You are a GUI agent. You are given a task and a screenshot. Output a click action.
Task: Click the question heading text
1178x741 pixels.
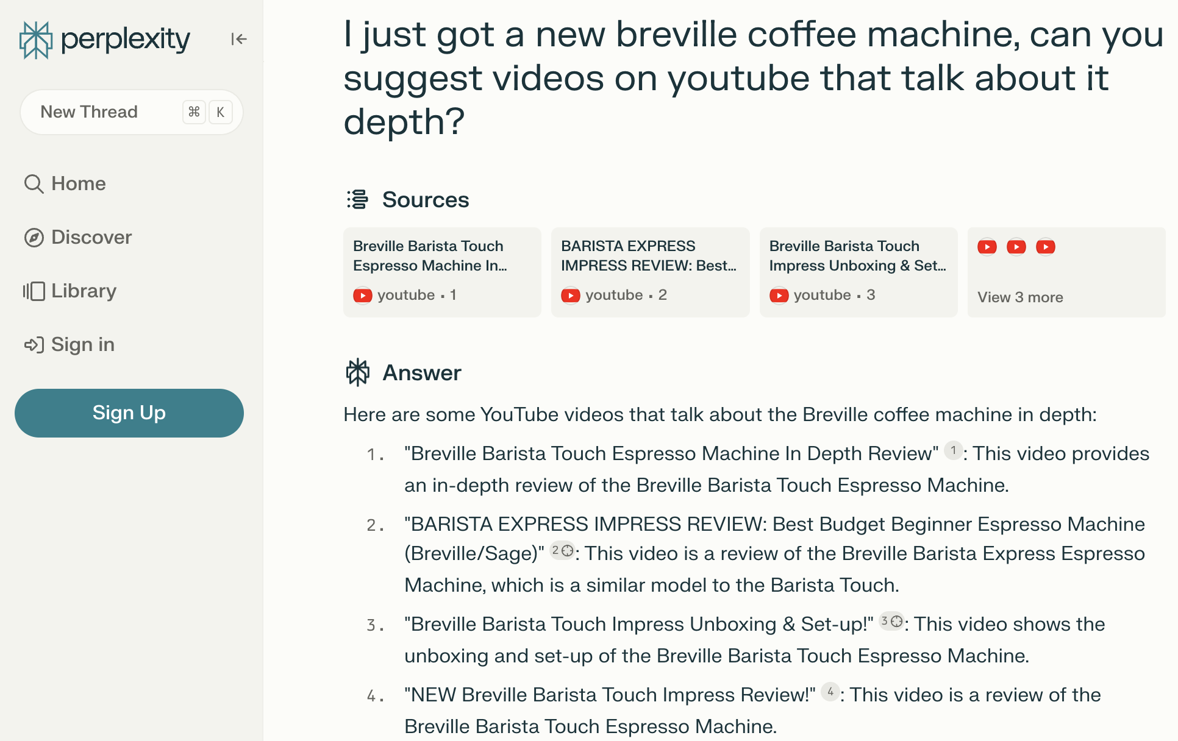pos(754,78)
